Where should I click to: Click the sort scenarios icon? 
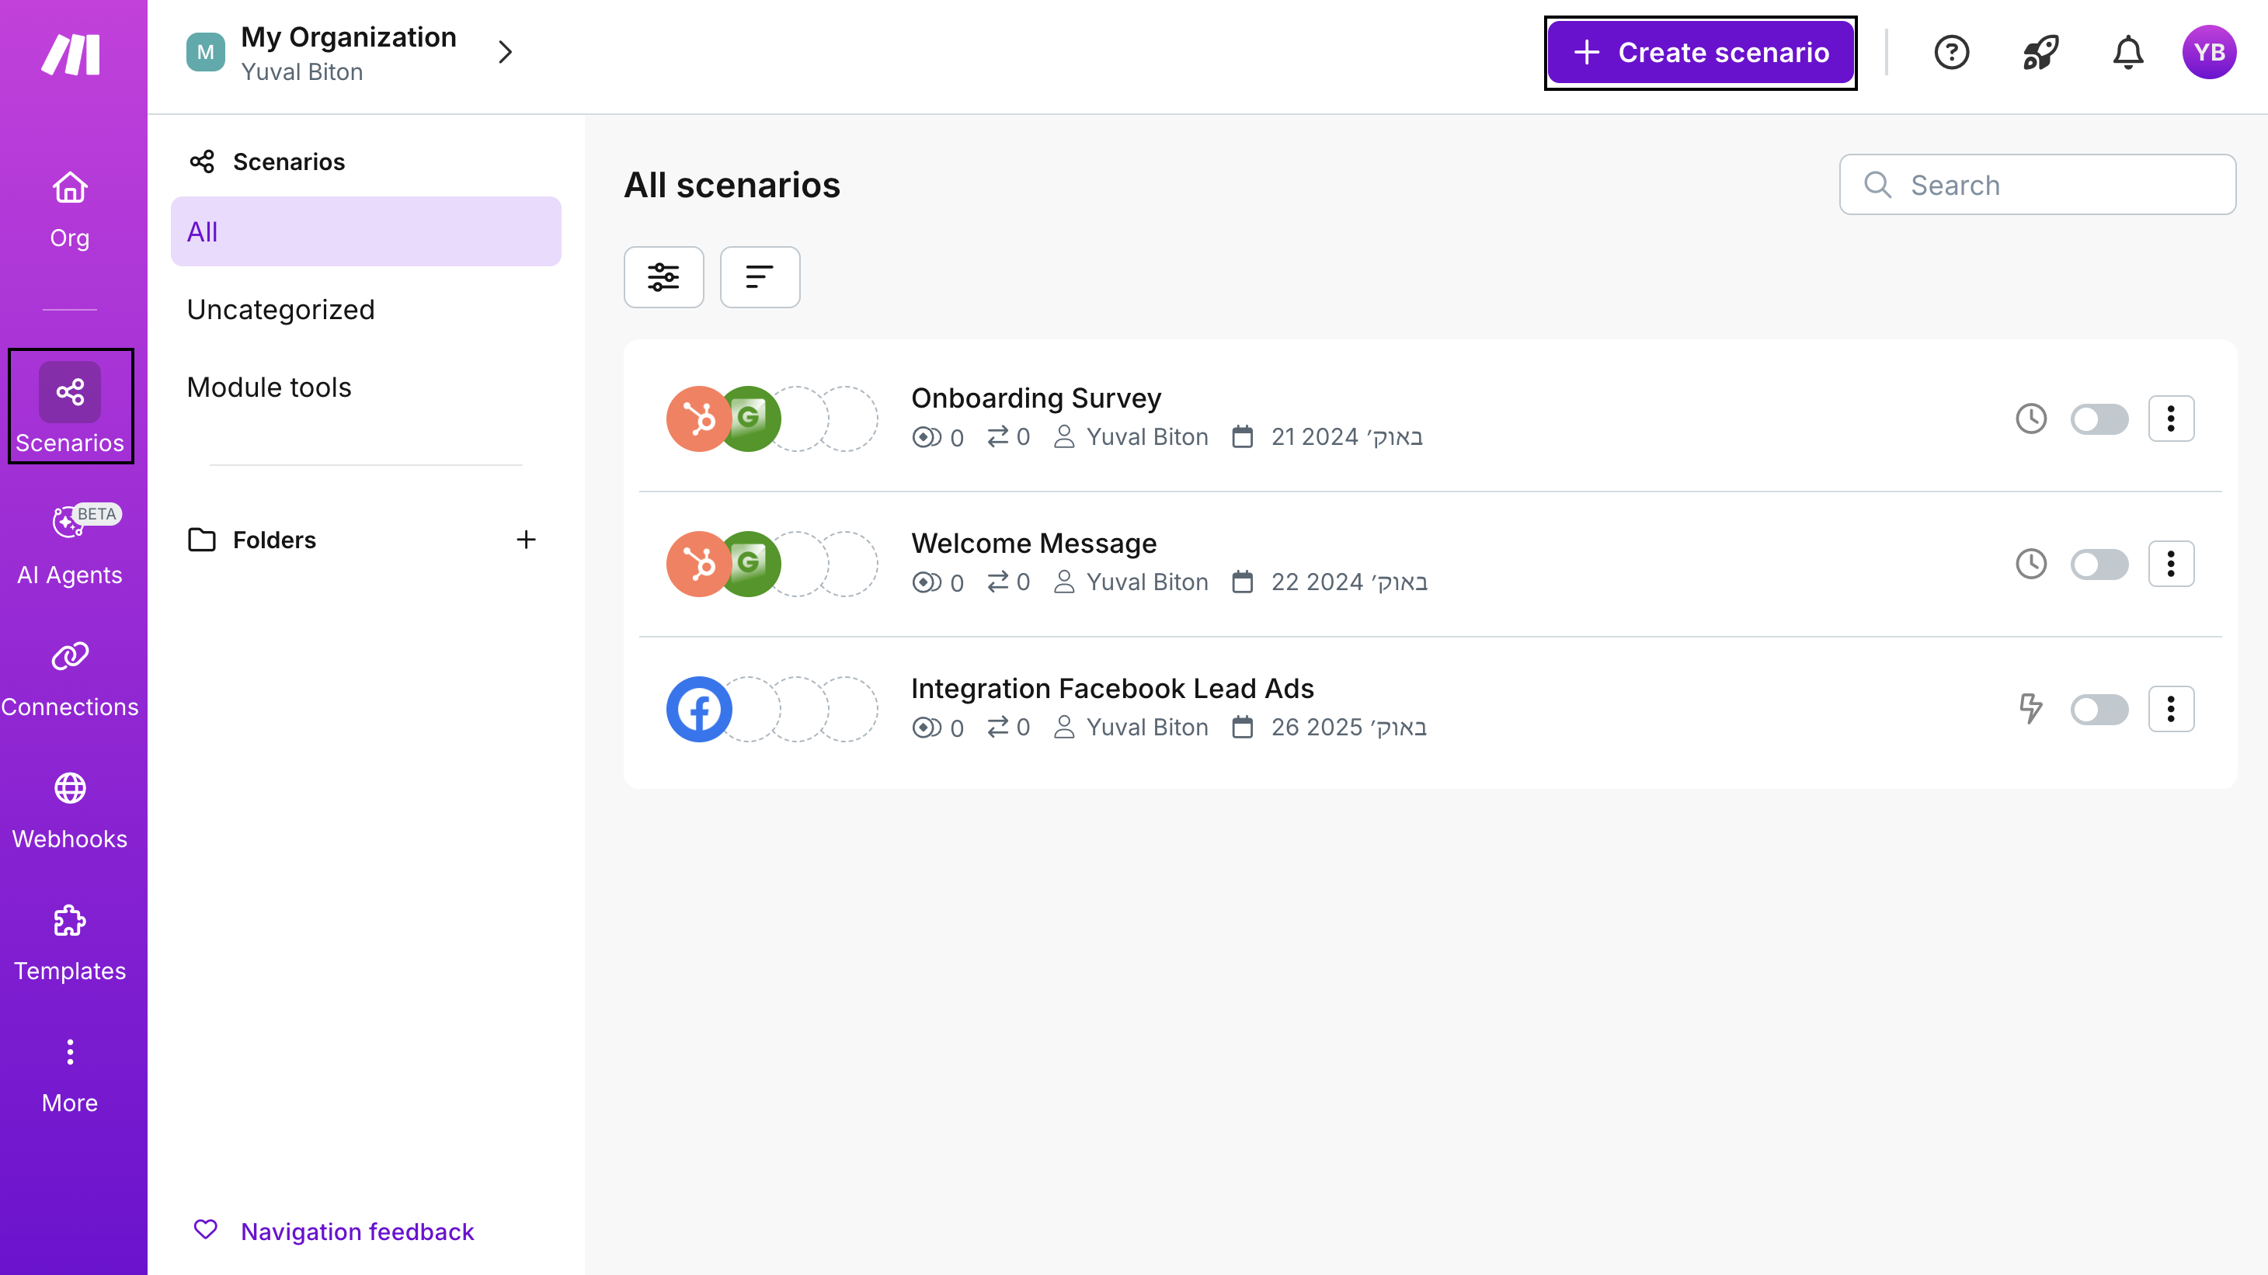click(x=759, y=277)
